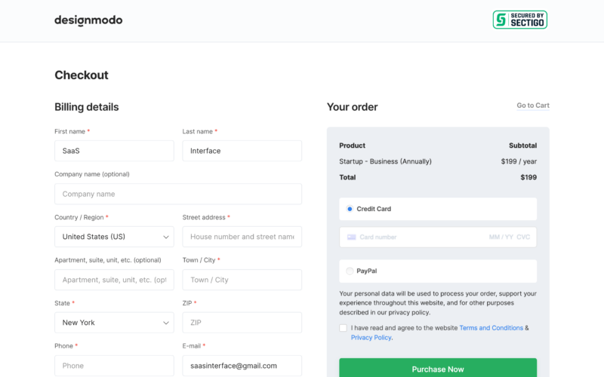Click the Apartment, suite, unit input field
Viewport: 604px width, 377px height.
coord(114,280)
